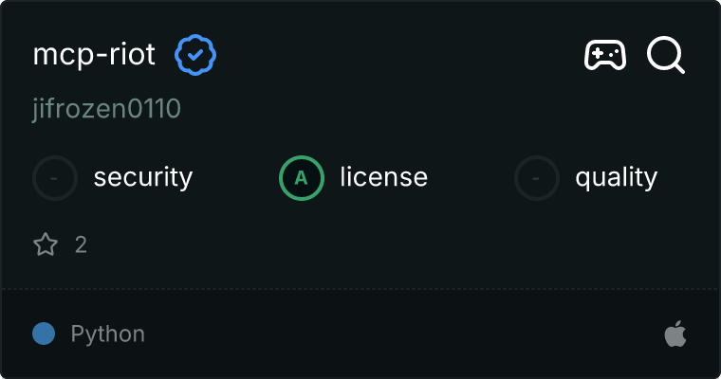The height and width of the screenshot is (379, 721).
Task: Click the game controller icon
Action: (x=604, y=56)
